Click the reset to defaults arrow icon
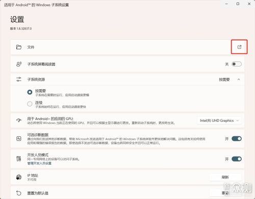Image resolution: width=255 pixels, height=199 pixels. (x=19, y=193)
